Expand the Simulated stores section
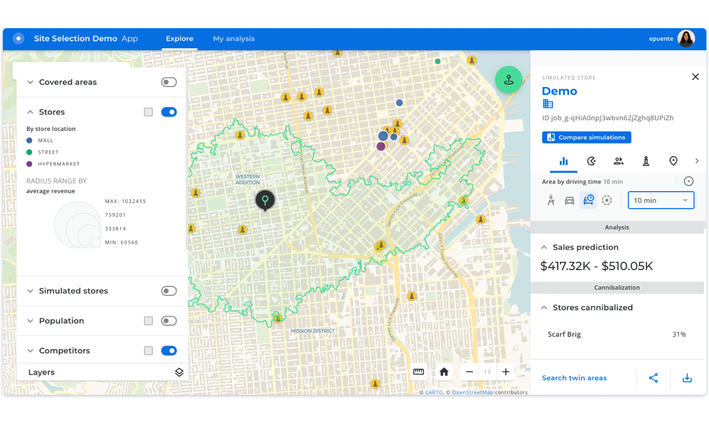The width and height of the screenshot is (709, 423). (29, 291)
